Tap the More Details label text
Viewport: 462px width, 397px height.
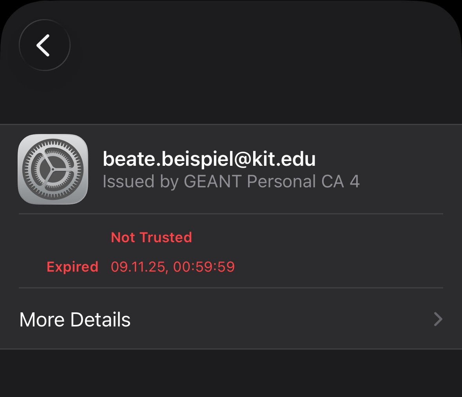[75, 319]
